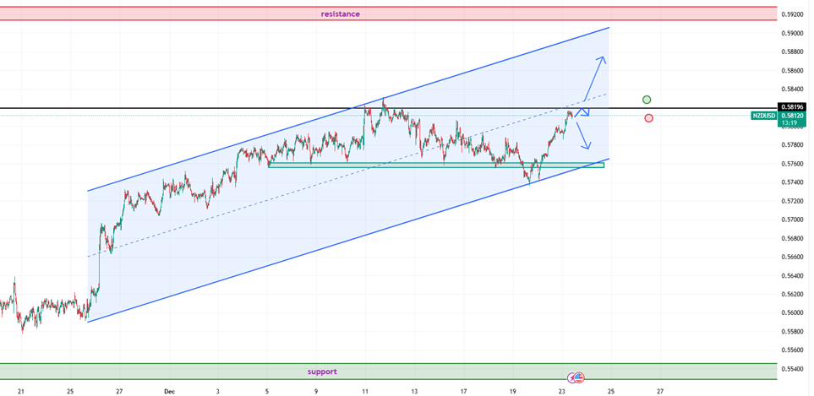Click the US flag economic event icon

(x=580, y=377)
